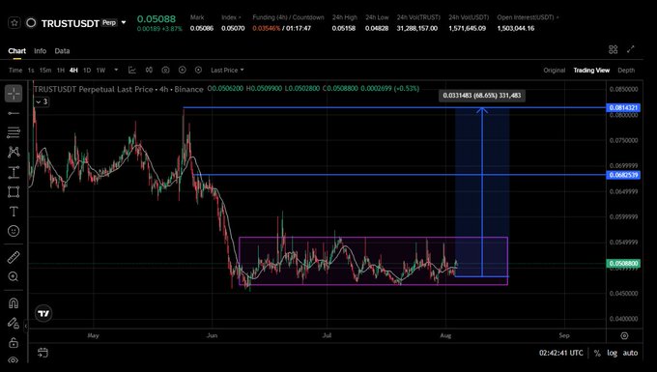Select the 1W time interval
Image resolution: width=657 pixels, height=372 pixels.
100,70
